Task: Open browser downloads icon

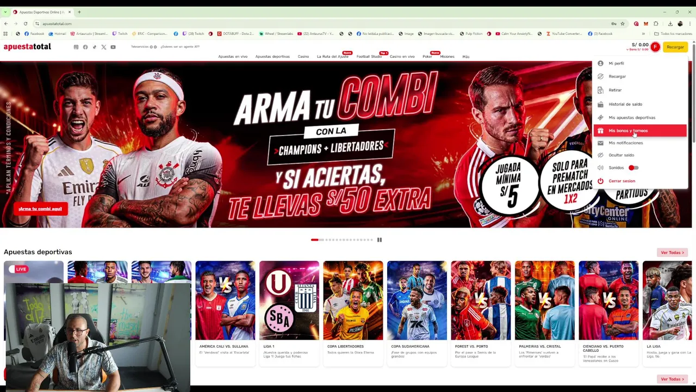Action: point(670,23)
